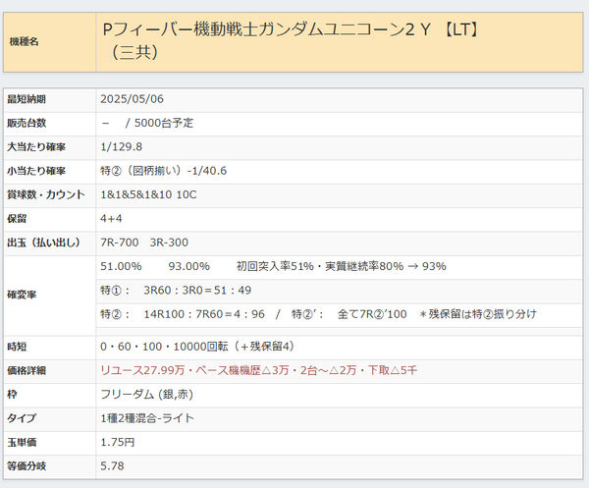The height and width of the screenshot is (488, 589).
Task: Click 0・60・100・10000回転 value
Action: (164, 347)
